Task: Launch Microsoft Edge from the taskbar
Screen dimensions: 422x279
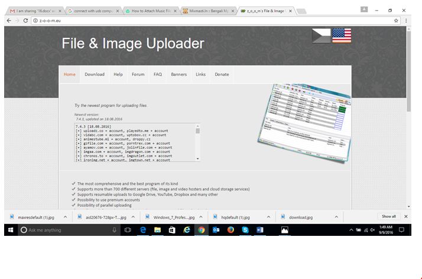Action: [x=143, y=230]
